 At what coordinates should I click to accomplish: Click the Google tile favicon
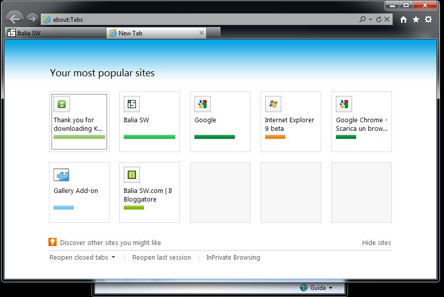coord(203,104)
